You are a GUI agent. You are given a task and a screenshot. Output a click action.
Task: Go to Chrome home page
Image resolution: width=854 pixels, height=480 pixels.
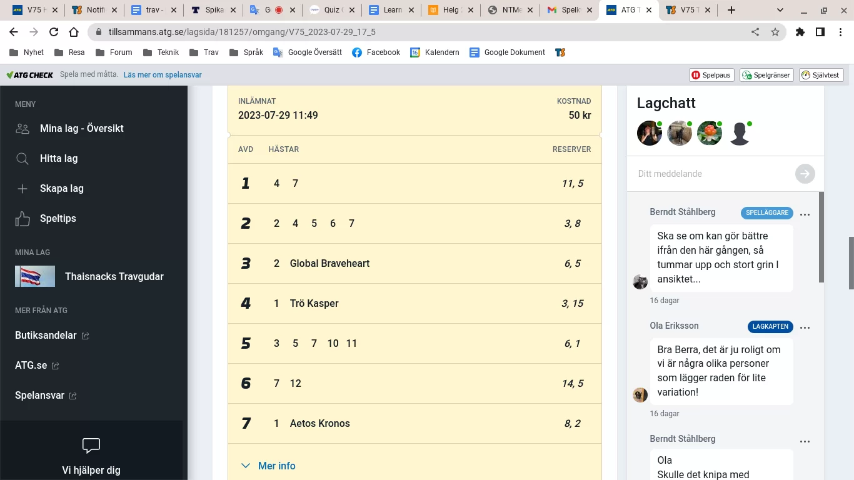click(74, 32)
